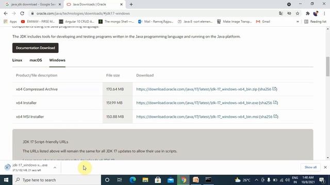The width and height of the screenshot is (330, 185).
Task: Expand the hidden bookmarks chevron
Action: click(x=298, y=22)
